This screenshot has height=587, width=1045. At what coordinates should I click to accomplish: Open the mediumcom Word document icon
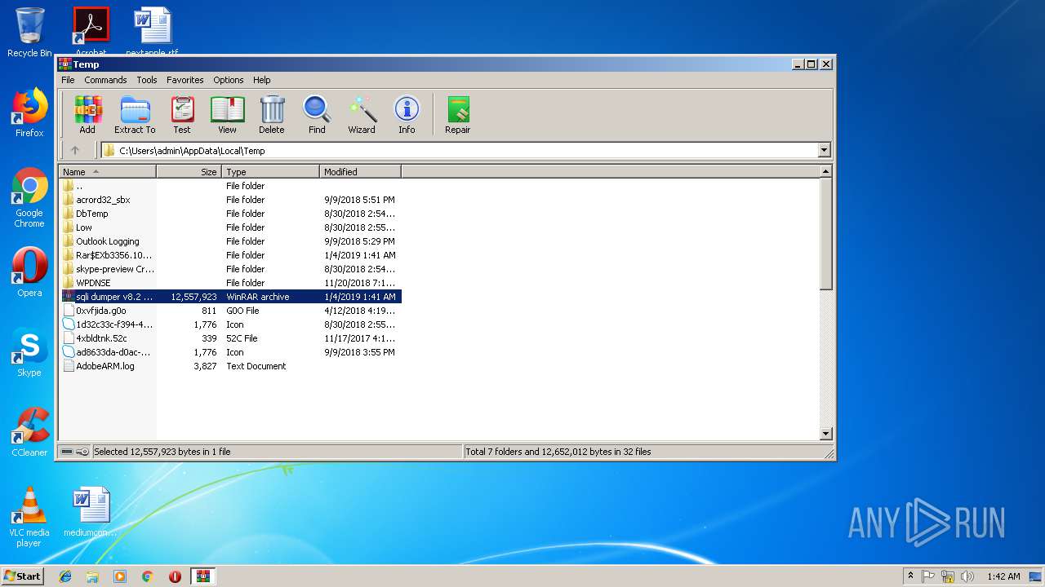coord(91,512)
